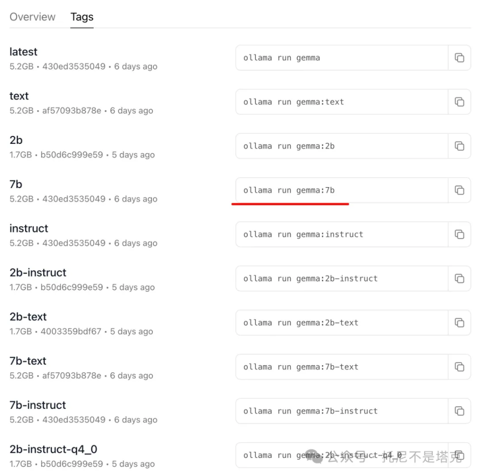
Task: Copy the 'ollama run gemma' command
Action: pyautogui.click(x=459, y=58)
